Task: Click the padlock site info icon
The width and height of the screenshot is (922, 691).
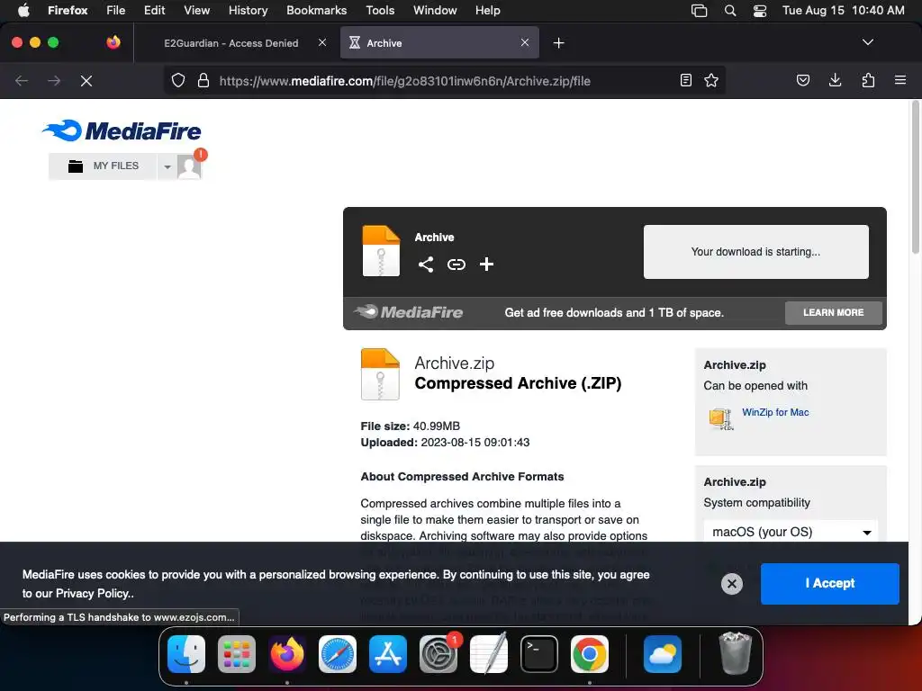Action: pyautogui.click(x=203, y=80)
